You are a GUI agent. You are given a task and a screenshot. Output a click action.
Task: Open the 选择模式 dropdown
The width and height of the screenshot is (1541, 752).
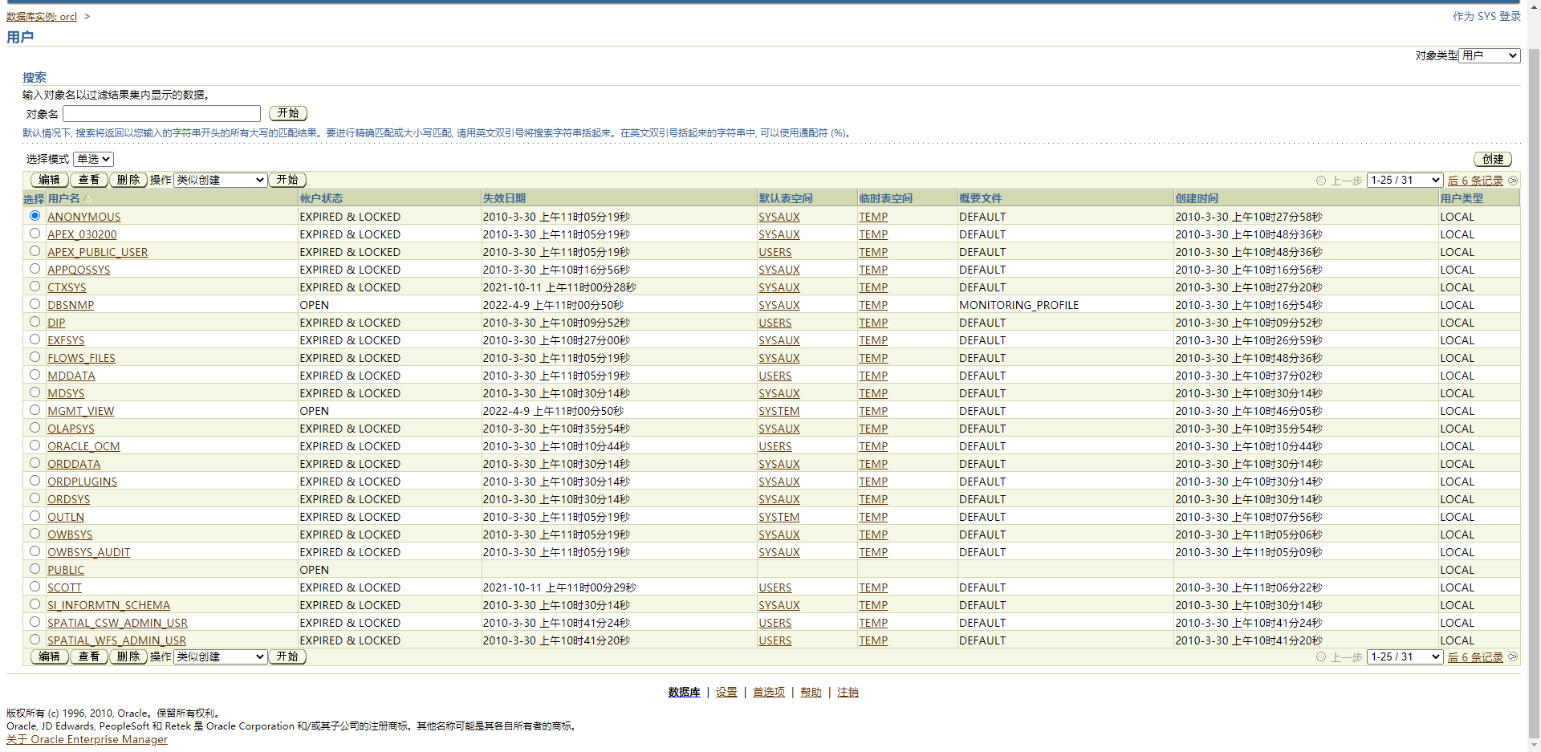pyautogui.click(x=93, y=159)
